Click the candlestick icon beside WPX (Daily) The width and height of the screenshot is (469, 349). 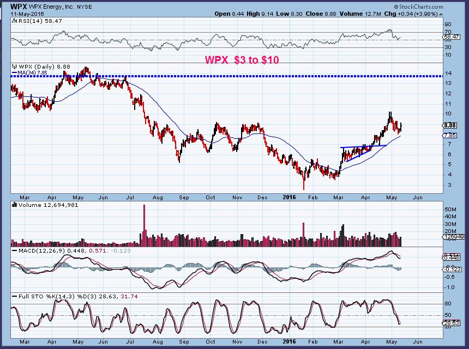coord(15,66)
